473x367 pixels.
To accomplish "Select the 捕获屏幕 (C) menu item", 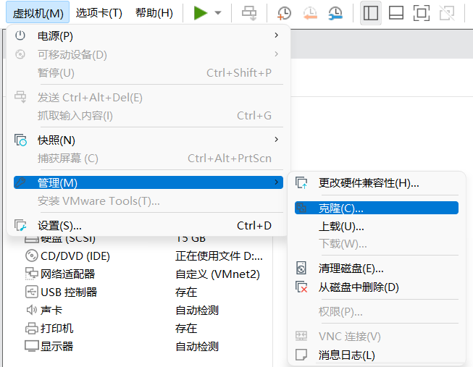I will 148,159.
